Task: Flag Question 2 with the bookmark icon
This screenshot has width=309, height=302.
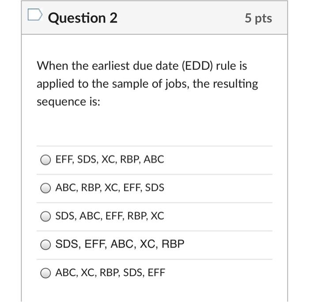Action: coord(34,16)
